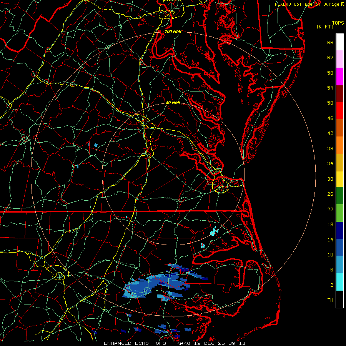Image resolution: width=346 pixels, height=346 pixels.
Task: Click the 'NEXLAB-College of DuPage' credit text
Action: (x=307, y=4)
